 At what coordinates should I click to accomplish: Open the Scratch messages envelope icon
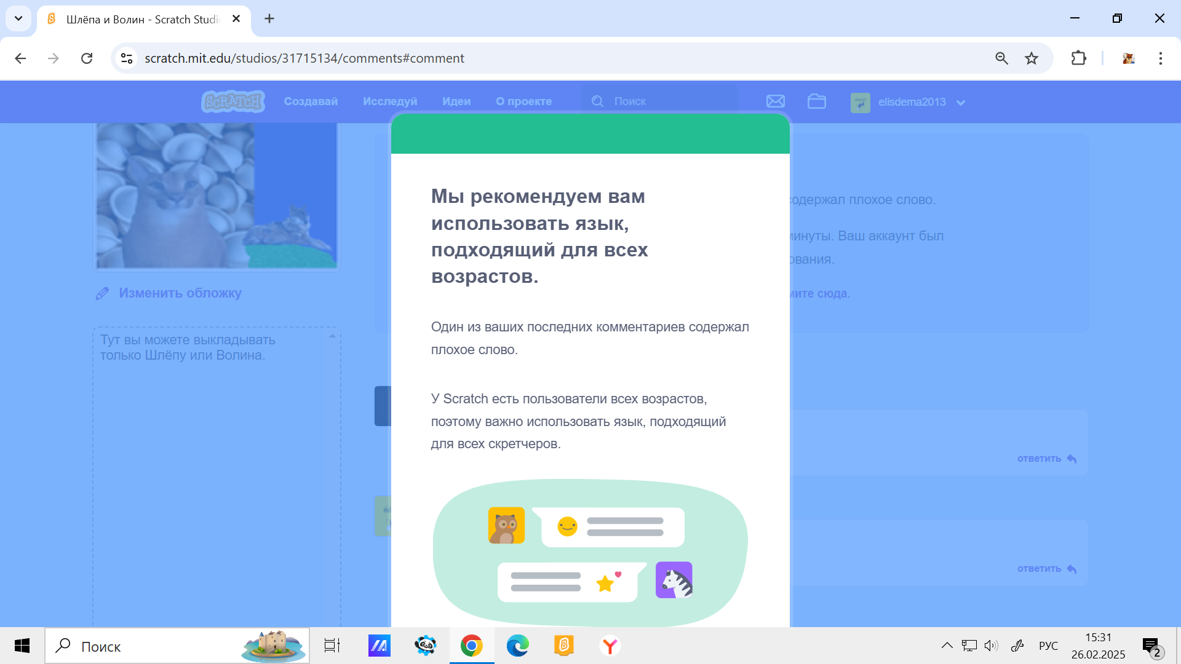tap(775, 101)
